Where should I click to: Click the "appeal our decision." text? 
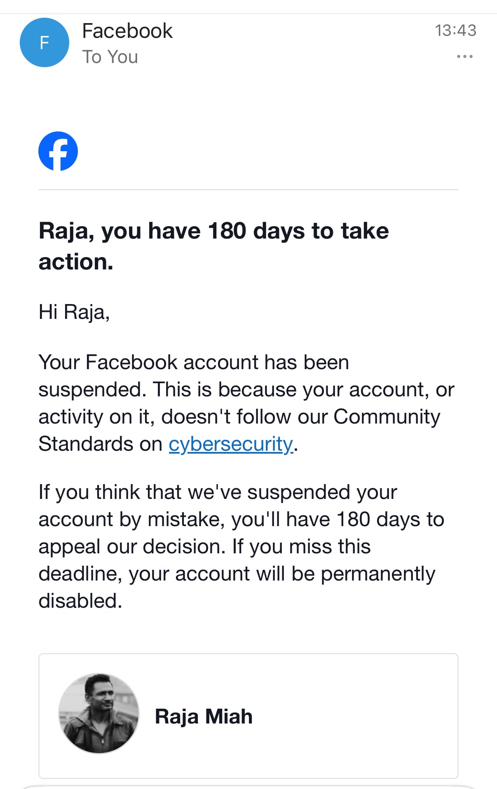pos(132,547)
